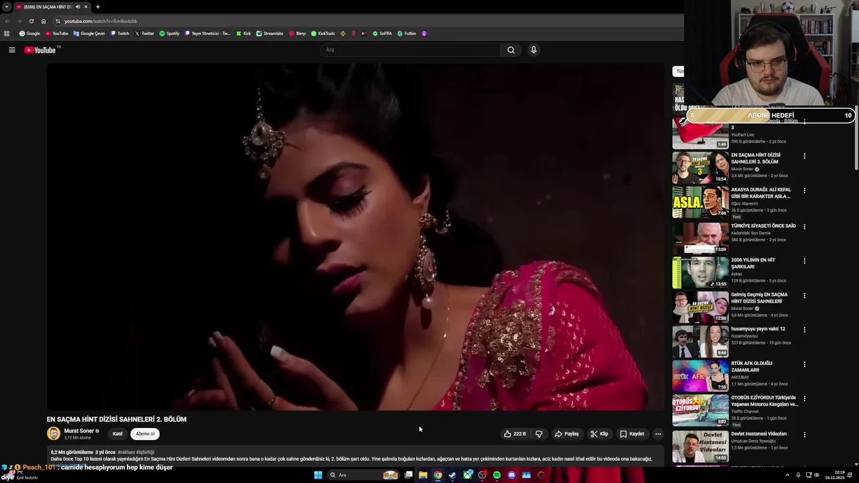859x483 pixels.
Task: Open Discord from taskbar
Action: tap(511, 475)
